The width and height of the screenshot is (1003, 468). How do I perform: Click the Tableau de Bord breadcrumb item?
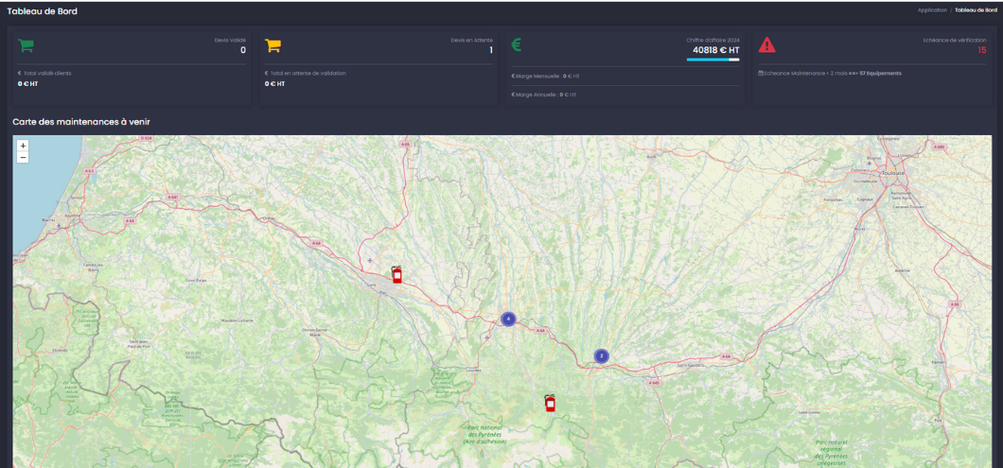pyautogui.click(x=976, y=10)
